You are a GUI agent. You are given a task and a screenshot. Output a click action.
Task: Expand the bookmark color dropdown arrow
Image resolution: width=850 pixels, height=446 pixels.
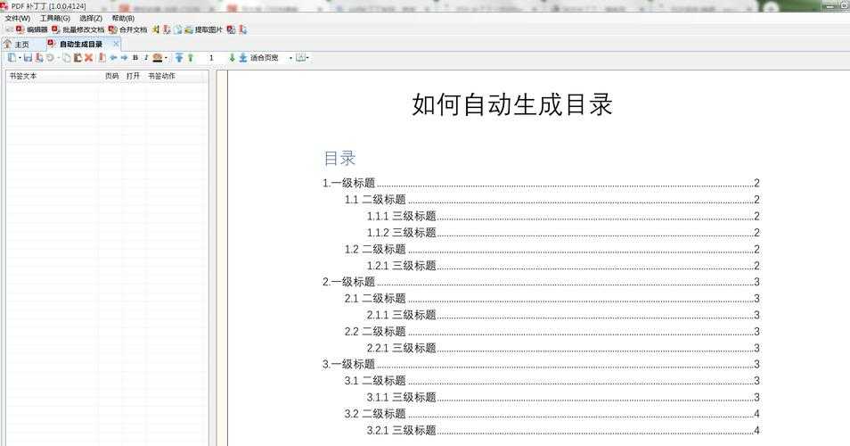pyautogui.click(x=166, y=57)
